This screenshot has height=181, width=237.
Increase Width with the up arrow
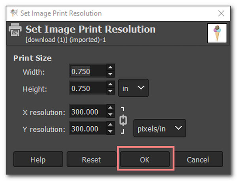point(111,67)
